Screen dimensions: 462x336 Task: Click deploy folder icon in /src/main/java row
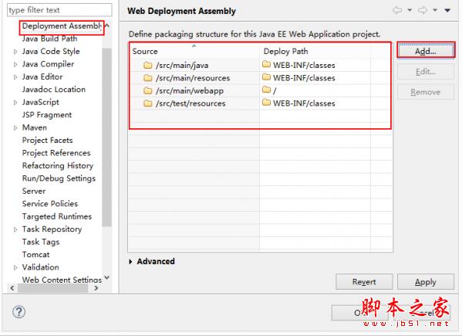point(266,64)
